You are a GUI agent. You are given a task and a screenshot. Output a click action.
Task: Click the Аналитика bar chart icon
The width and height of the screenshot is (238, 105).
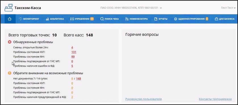pos(47,19)
